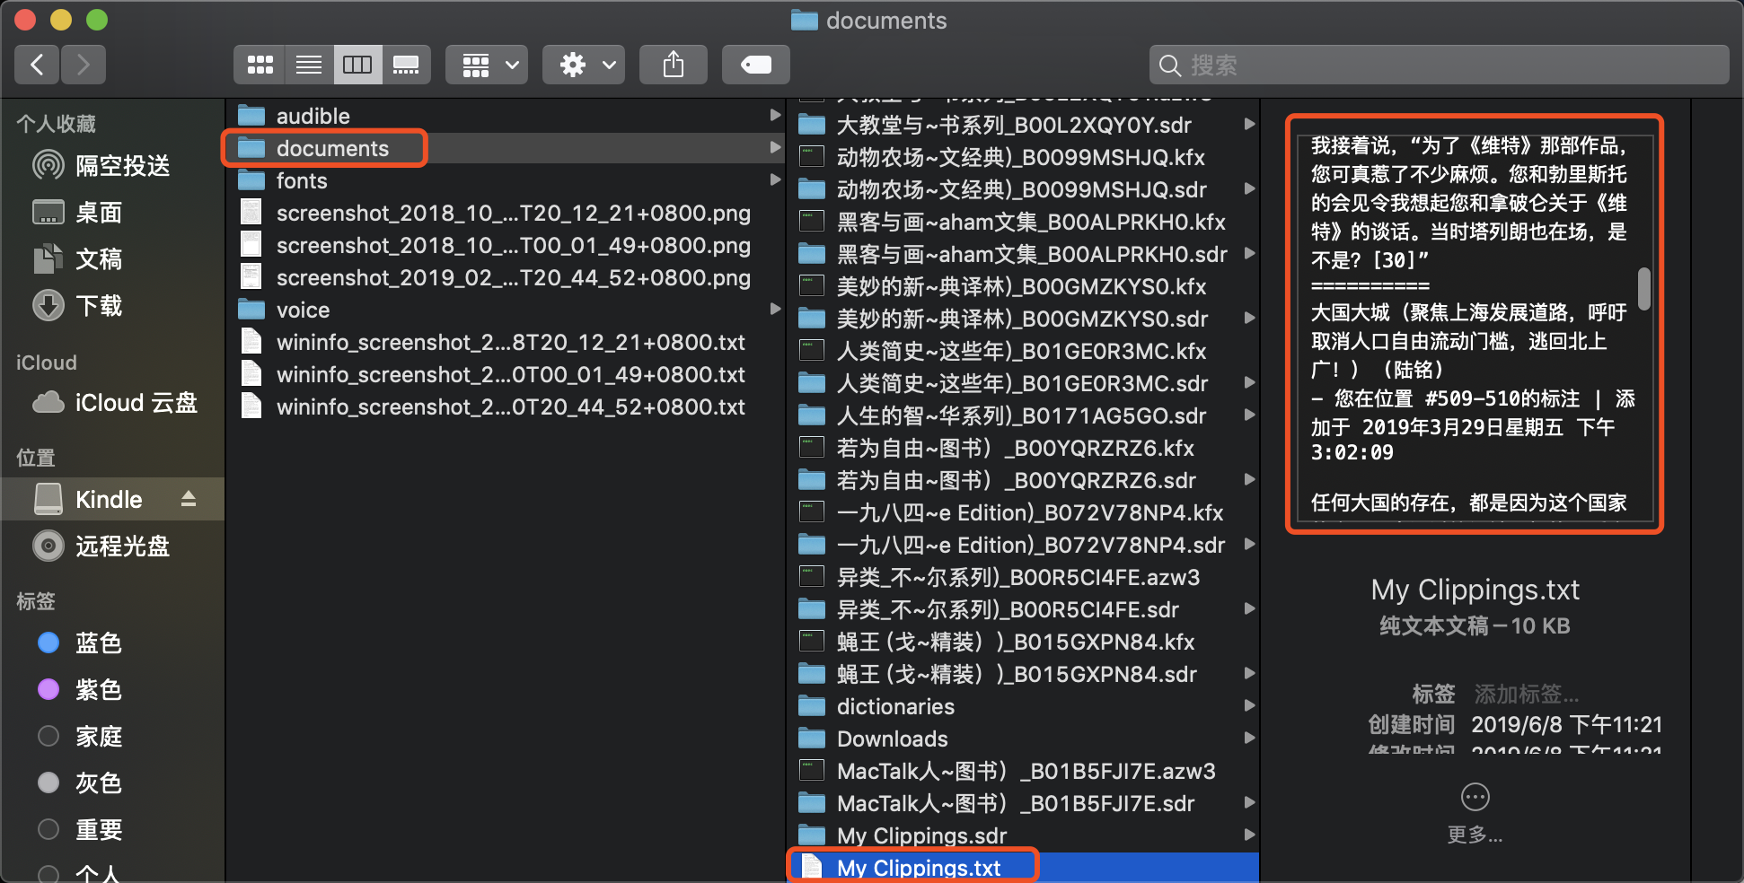Expand 一九八四 B072V78NP4.sdr folder arrow
The height and width of the screenshot is (883, 1744).
pyautogui.click(x=1249, y=544)
